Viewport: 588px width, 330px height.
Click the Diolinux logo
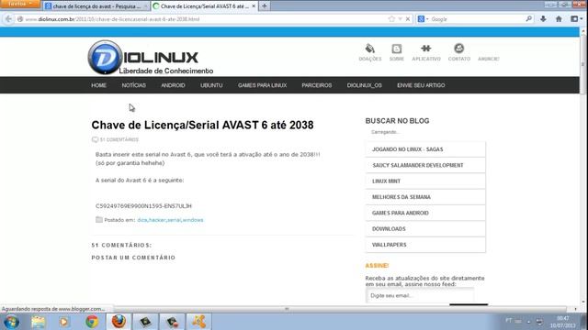[150, 58]
